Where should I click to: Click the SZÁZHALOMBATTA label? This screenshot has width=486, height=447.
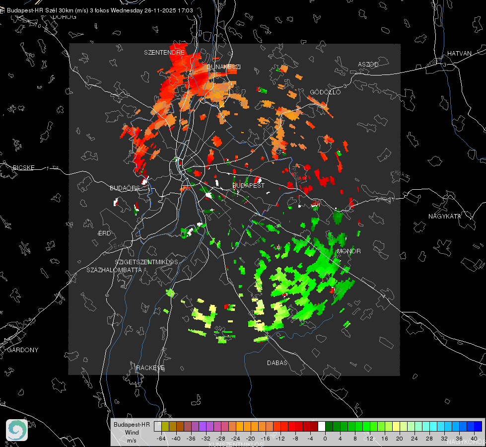(x=114, y=270)
